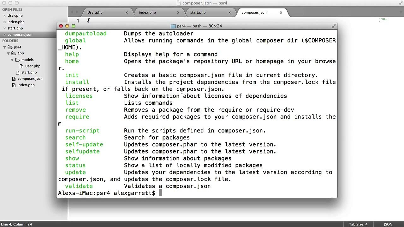
Task: Close the index.php editor tab
Action: click(x=178, y=12)
